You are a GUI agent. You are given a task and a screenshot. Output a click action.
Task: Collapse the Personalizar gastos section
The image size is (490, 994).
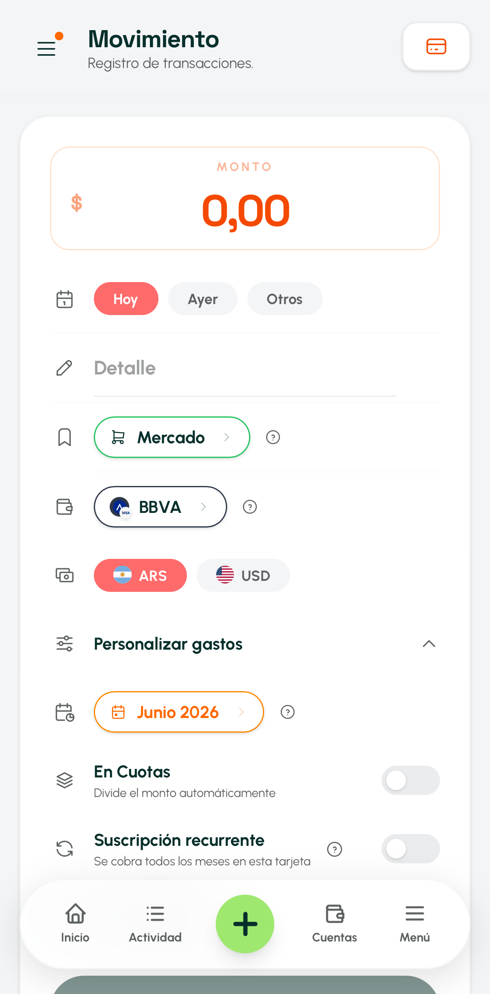coord(429,644)
